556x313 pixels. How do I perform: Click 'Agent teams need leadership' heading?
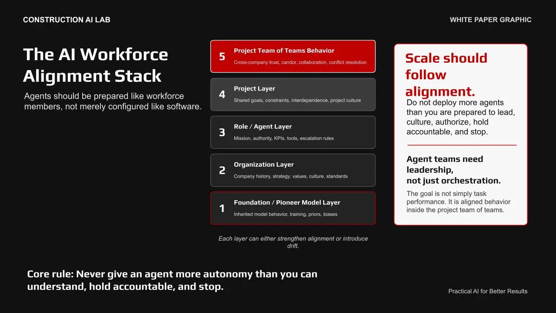tap(454, 170)
